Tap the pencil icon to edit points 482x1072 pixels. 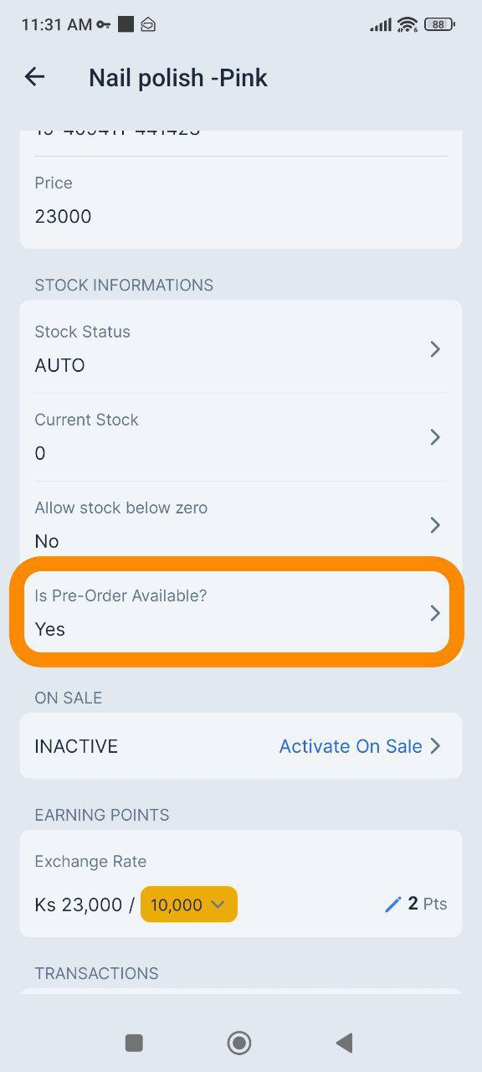392,904
